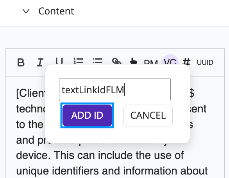Click the UUID toolbar button

click(x=205, y=62)
